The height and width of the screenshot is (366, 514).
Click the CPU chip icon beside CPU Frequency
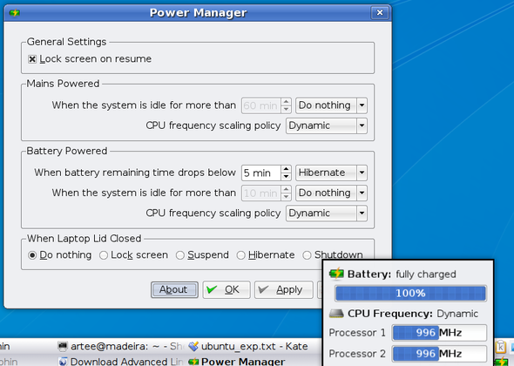(x=336, y=314)
